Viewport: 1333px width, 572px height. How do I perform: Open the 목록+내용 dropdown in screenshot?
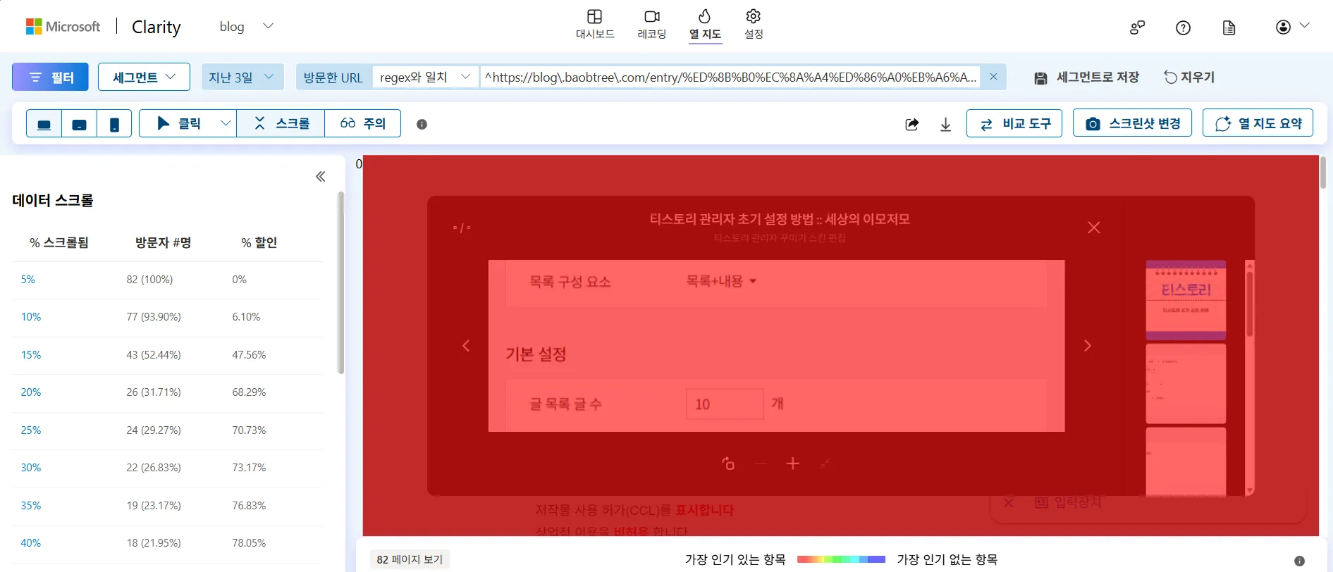721,281
